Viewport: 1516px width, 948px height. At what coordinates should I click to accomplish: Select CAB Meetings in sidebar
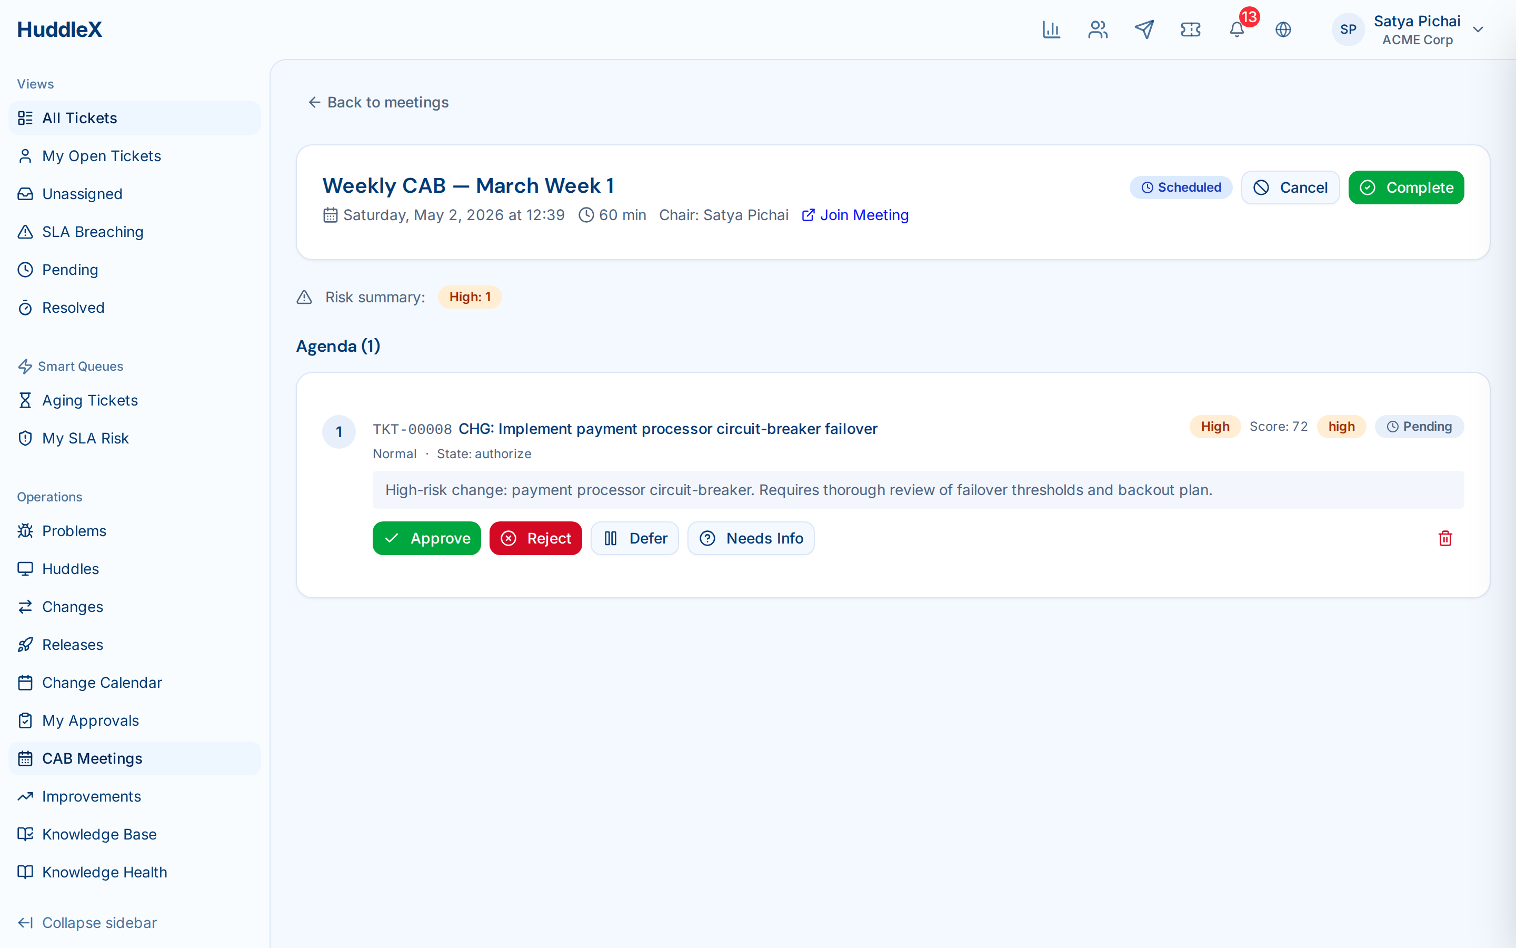pyautogui.click(x=135, y=758)
